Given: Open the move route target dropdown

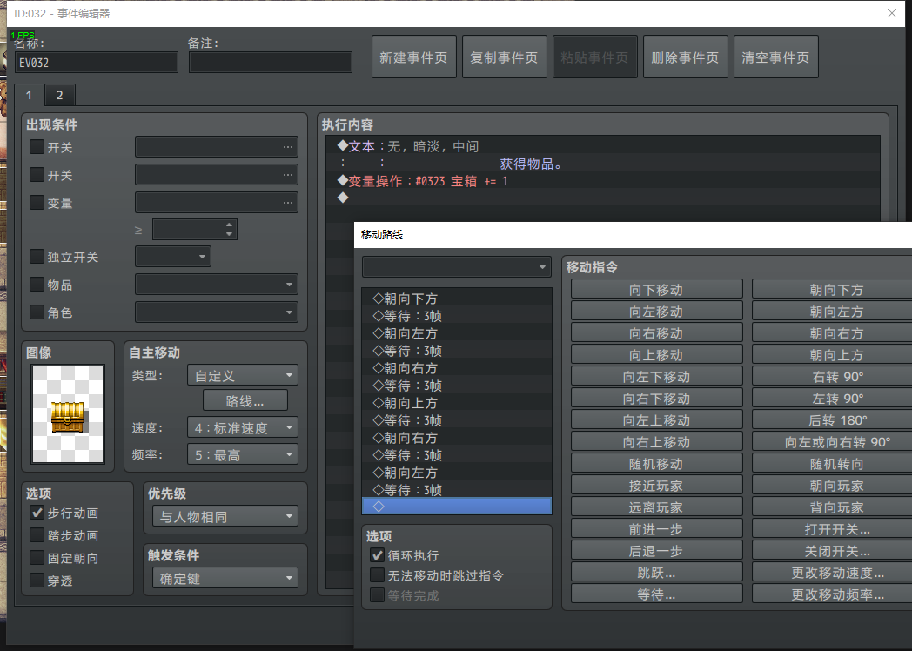Looking at the screenshot, I should [x=457, y=267].
